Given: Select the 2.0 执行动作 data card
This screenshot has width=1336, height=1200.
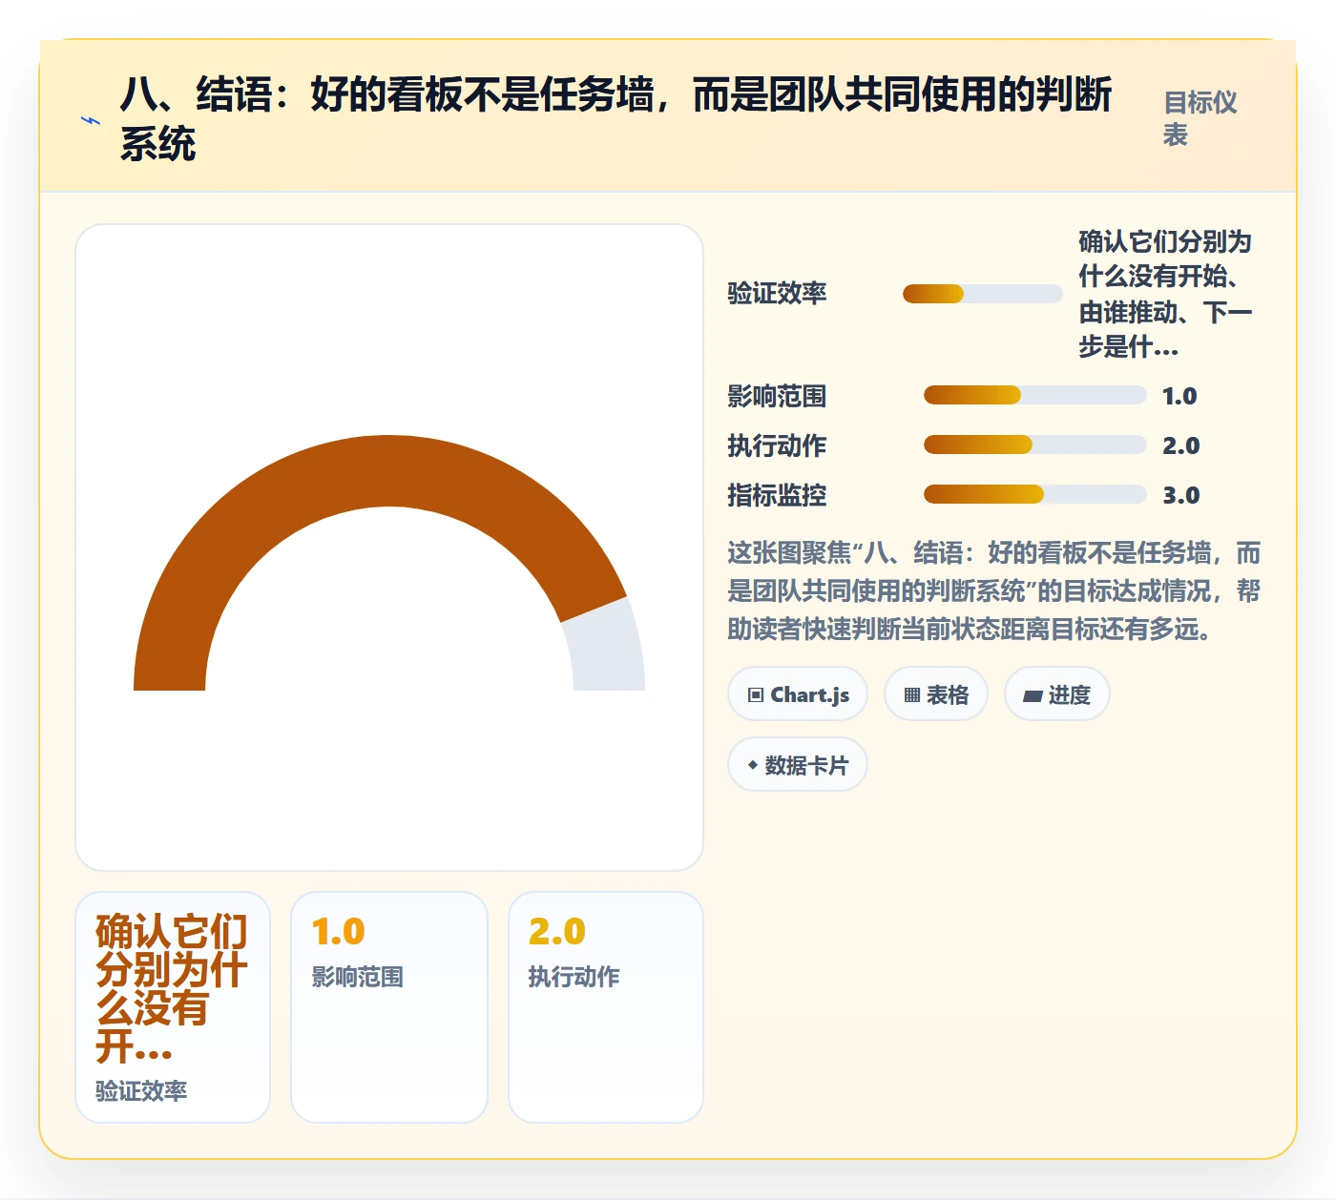Looking at the screenshot, I should 606,1007.
